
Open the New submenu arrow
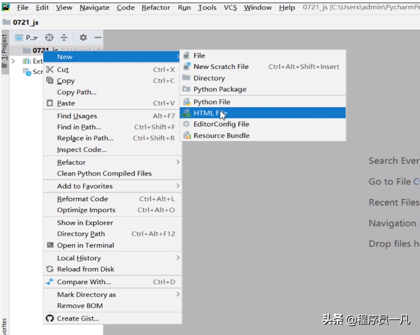pyautogui.click(x=178, y=57)
